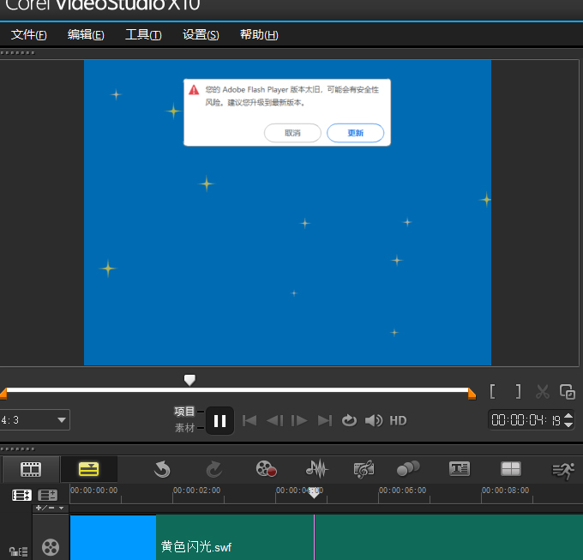This screenshot has height=560, width=583.
Task: Click the left orange trim marker
Action: pyautogui.click(x=3, y=394)
